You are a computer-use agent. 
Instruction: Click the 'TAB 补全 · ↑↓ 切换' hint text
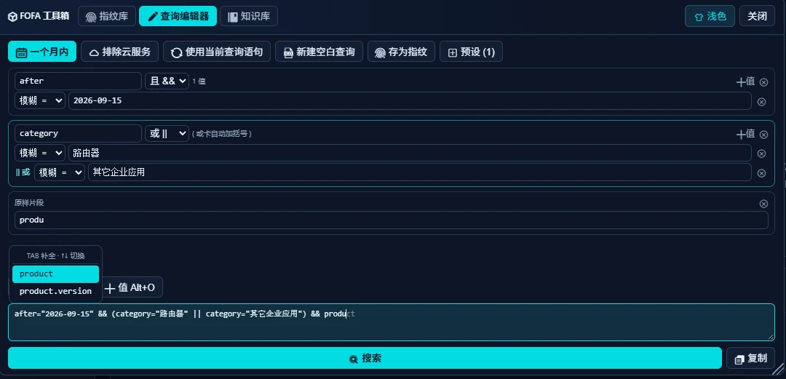[55, 255]
